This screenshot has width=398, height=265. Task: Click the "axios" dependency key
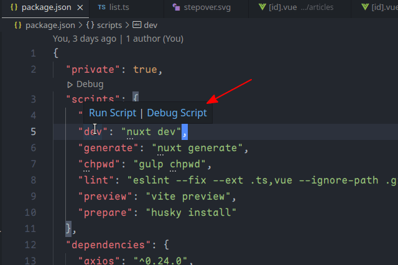tap(96, 261)
